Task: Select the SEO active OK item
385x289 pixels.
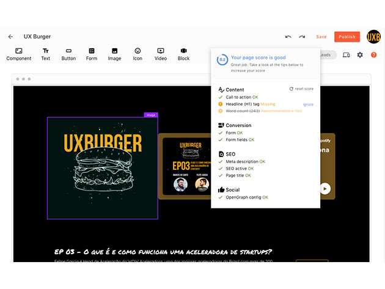Action: click(237, 169)
